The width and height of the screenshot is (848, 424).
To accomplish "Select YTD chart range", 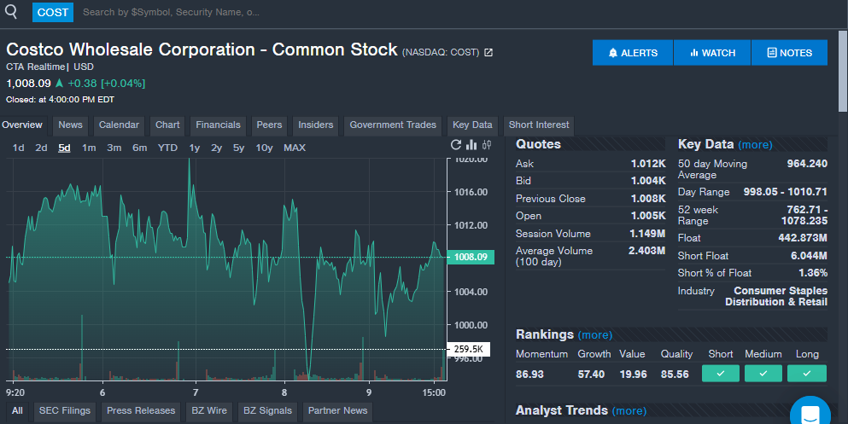I will click(x=167, y=148).
